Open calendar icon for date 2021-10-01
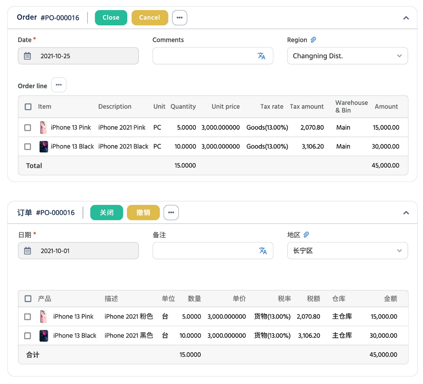Image resolution: width=423 pixels, height=384 pixels. (27, 251)
